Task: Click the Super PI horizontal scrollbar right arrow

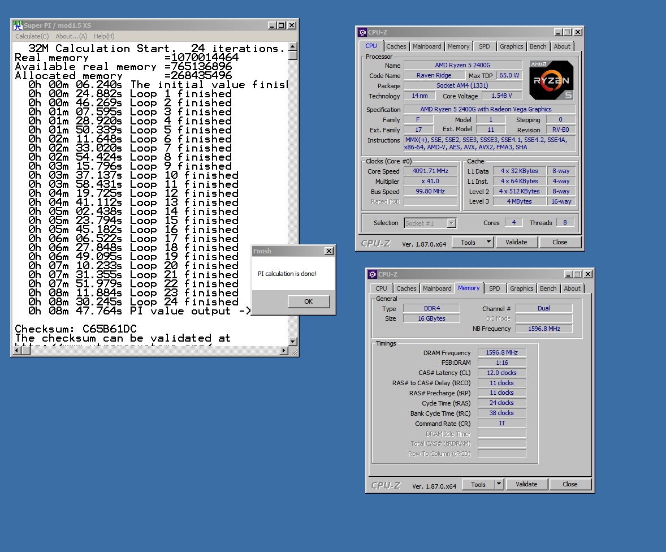Action: pyautogui.click(x=284, y=351)
